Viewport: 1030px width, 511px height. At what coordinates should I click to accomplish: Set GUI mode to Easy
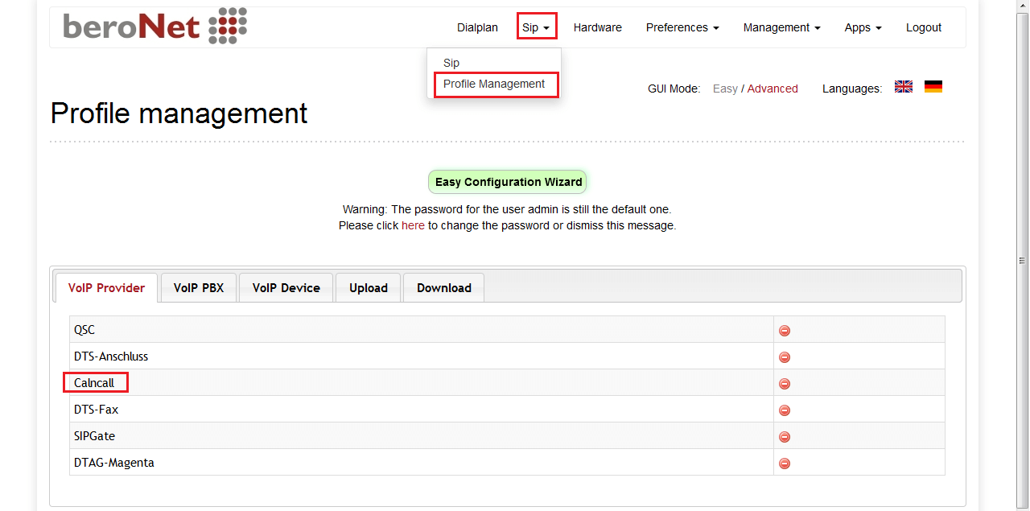(725, 89)
